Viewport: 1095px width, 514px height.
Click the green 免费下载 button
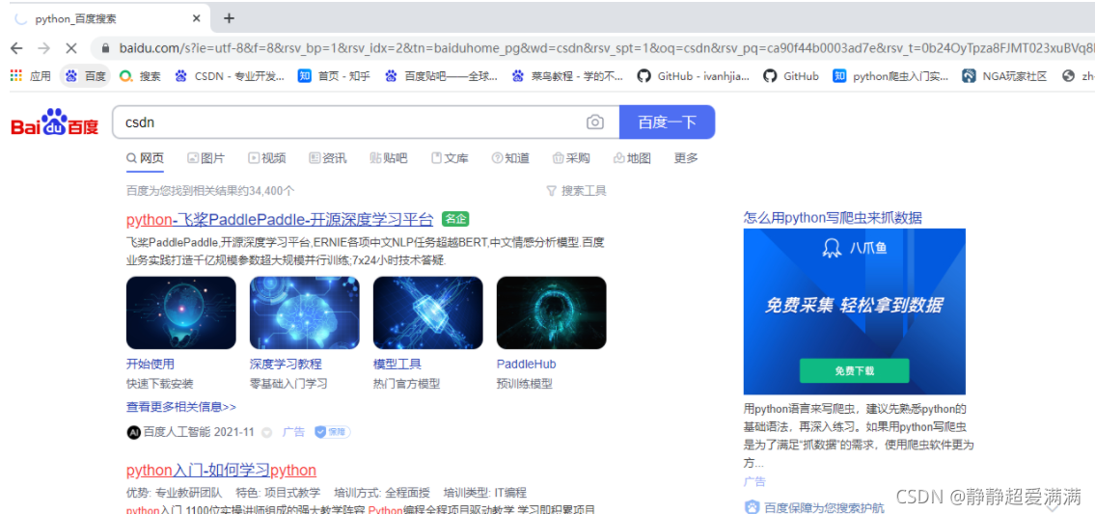click(854, 371)
